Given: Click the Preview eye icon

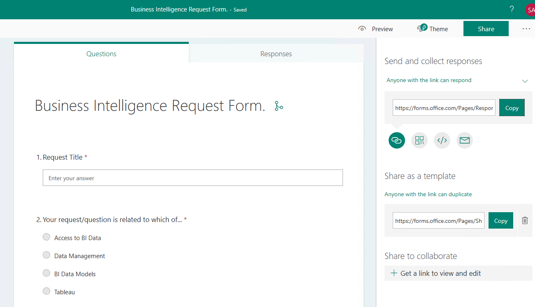Looking at the screenshot, I should click(362, 29).
